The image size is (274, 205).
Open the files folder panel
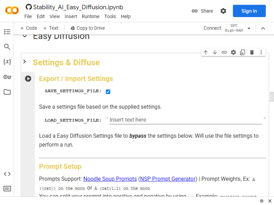[7, 92]
